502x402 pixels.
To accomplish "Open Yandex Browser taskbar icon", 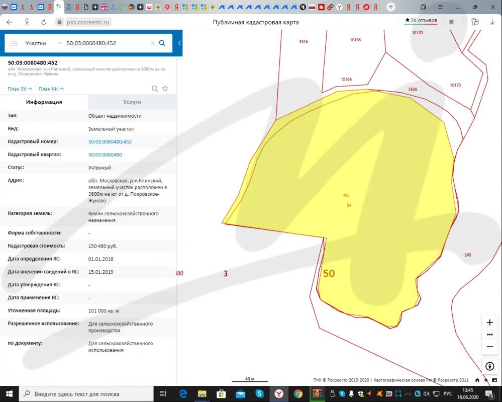I will click(279, 393).
